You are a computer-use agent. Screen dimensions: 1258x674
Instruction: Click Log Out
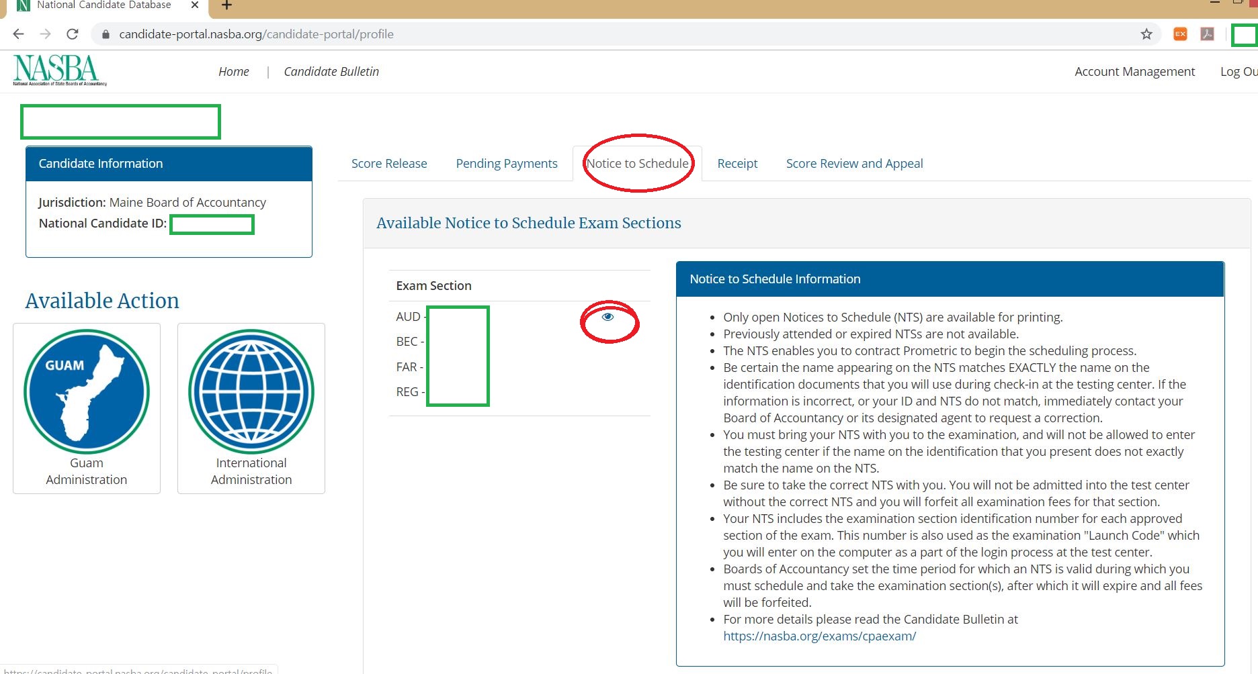(x=1239, y=72)
